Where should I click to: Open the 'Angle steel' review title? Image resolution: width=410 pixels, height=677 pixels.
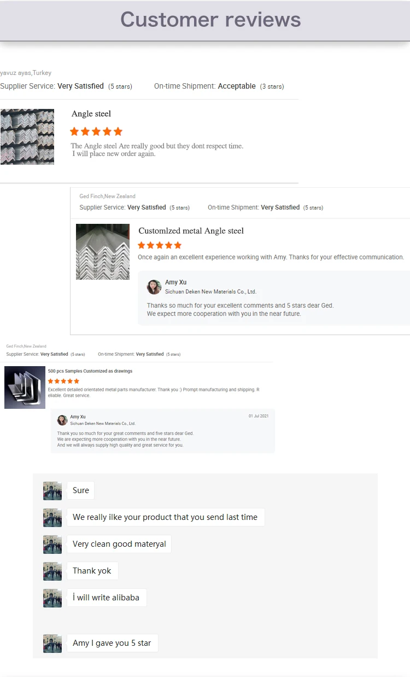91,114
